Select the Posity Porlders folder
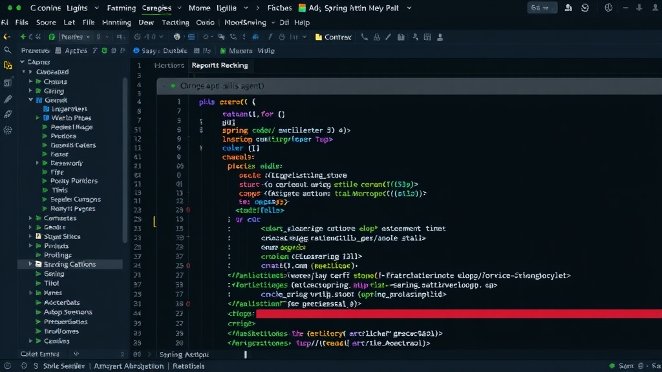This screenshot has height=372, width=662. coord(74,181)
